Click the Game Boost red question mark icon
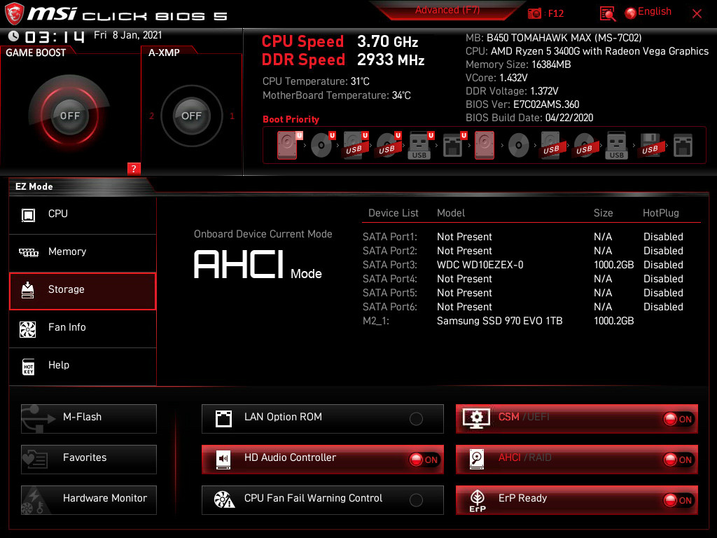 [134, 168]
